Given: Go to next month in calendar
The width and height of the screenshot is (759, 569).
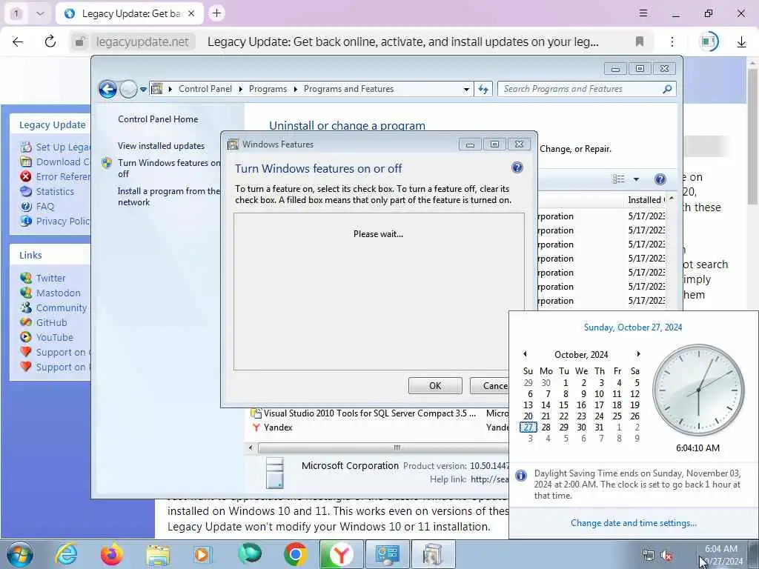Looking at the screenshot, I should (x=638, y=354).
